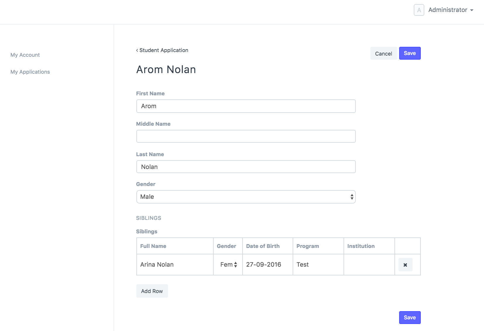Open the Gender dropdown showing Male
484x331 pixels.
(x=246, y=196)
